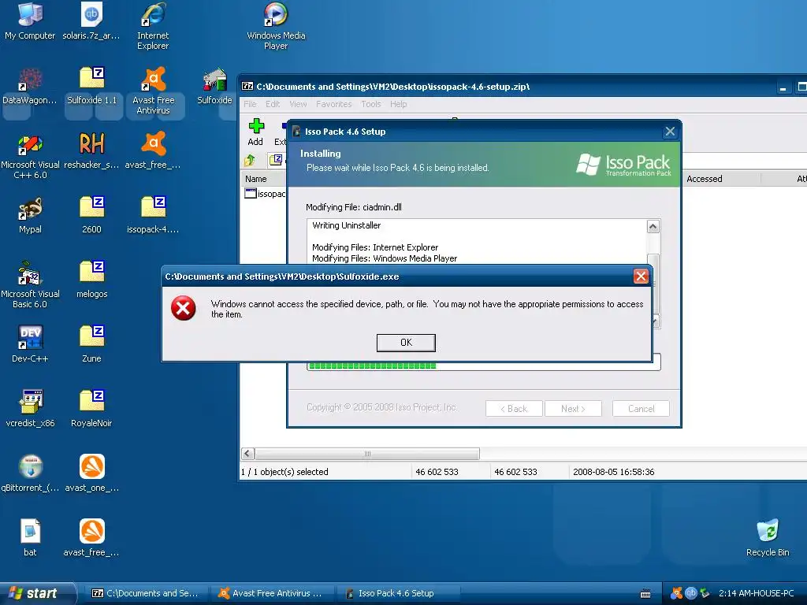Image resolution: width=807 pixels, height=605 pixels.
Task: Open RoyaleNoir archive desktop icon
Action: [x=91, y=409]
